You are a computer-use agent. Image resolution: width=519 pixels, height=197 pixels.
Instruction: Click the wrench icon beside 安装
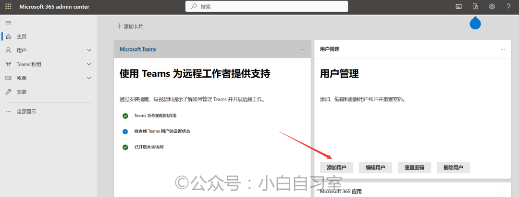tap(9, 92)
